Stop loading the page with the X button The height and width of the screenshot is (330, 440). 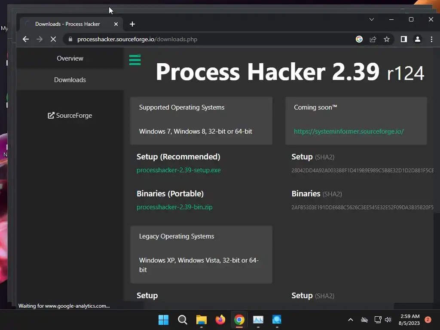pos(53,39)
